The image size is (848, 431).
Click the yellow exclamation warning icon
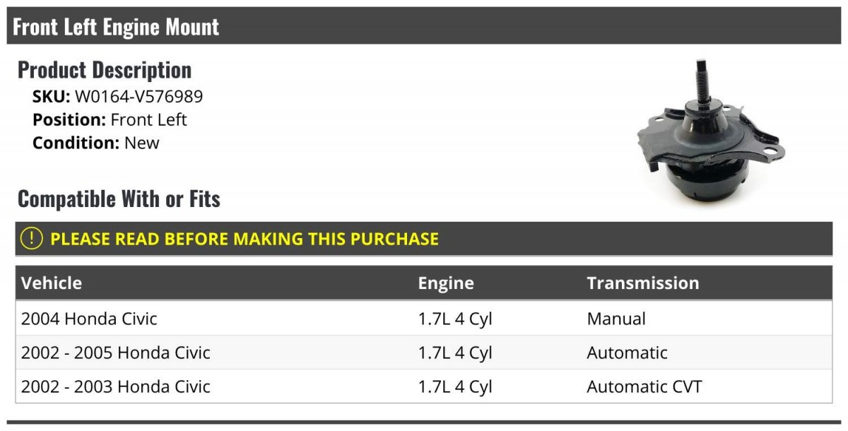pyautogui.click(x=32, y=239)
